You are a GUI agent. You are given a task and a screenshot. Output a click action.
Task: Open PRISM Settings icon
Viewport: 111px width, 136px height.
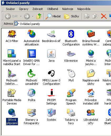point(51,93)
